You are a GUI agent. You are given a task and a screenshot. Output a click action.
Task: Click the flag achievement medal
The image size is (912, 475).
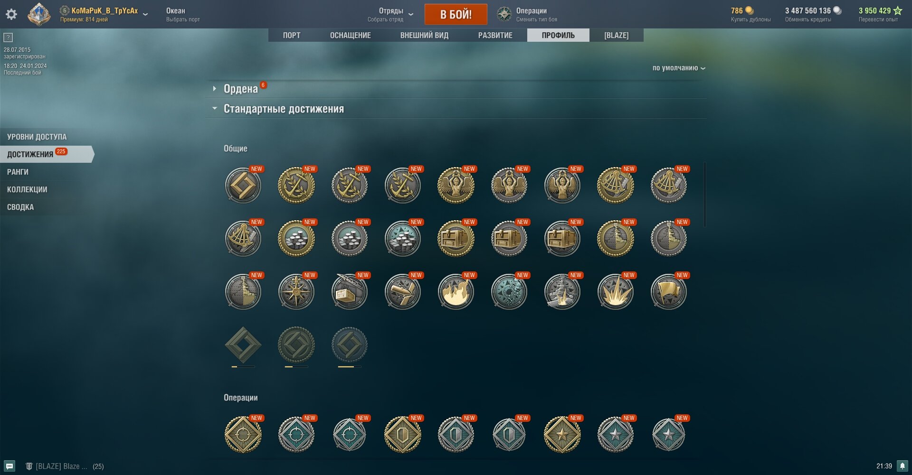(669, 292)
